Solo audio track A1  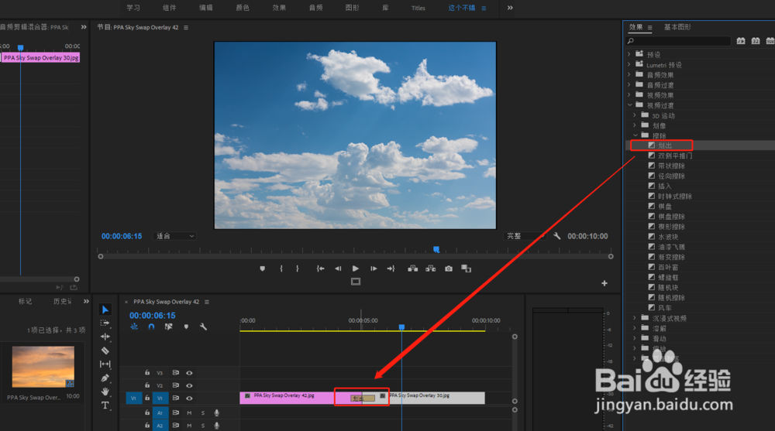202,412
